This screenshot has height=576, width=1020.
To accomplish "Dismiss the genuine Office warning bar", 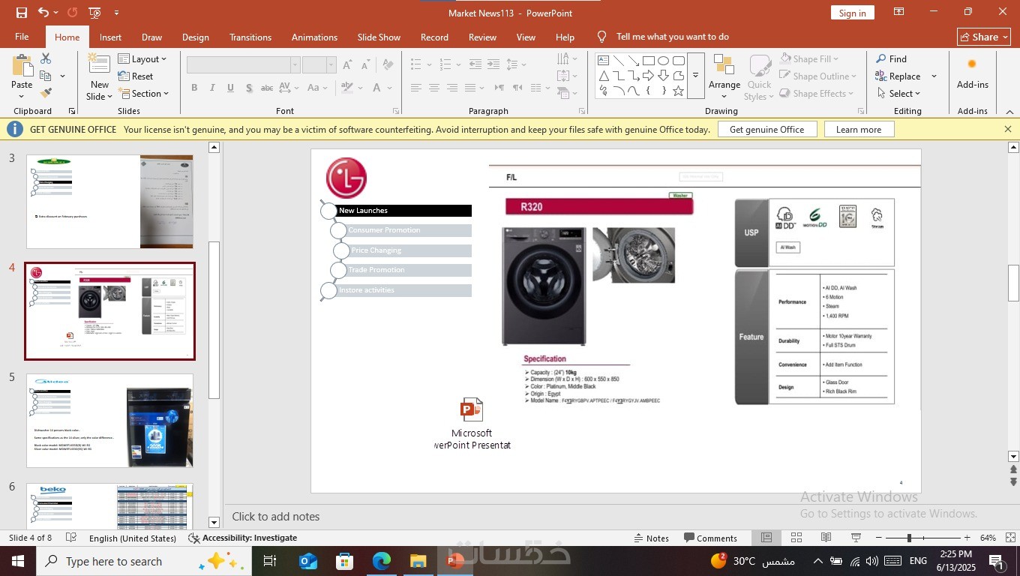I will tap(1008, 129).
